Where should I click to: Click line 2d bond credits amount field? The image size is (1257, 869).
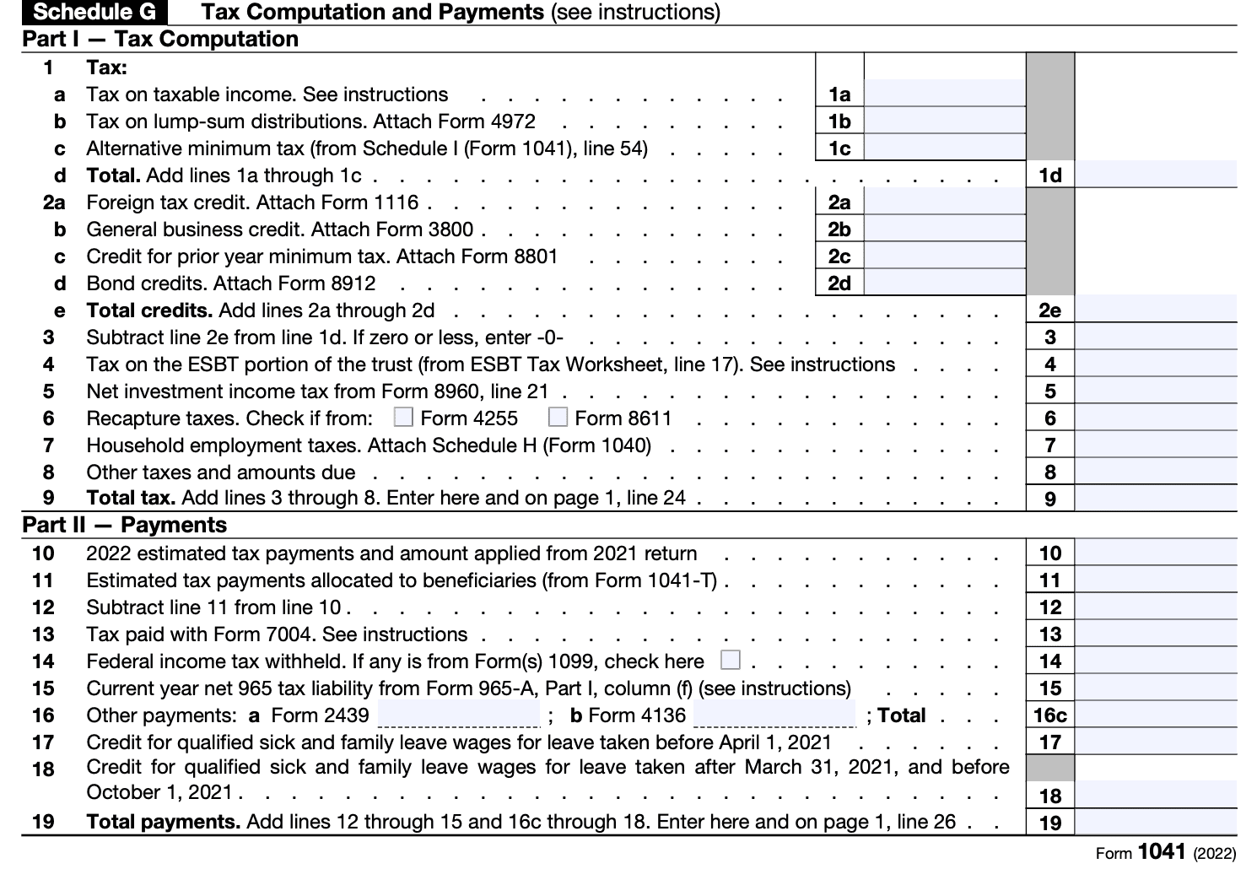(x=943, y=283)
